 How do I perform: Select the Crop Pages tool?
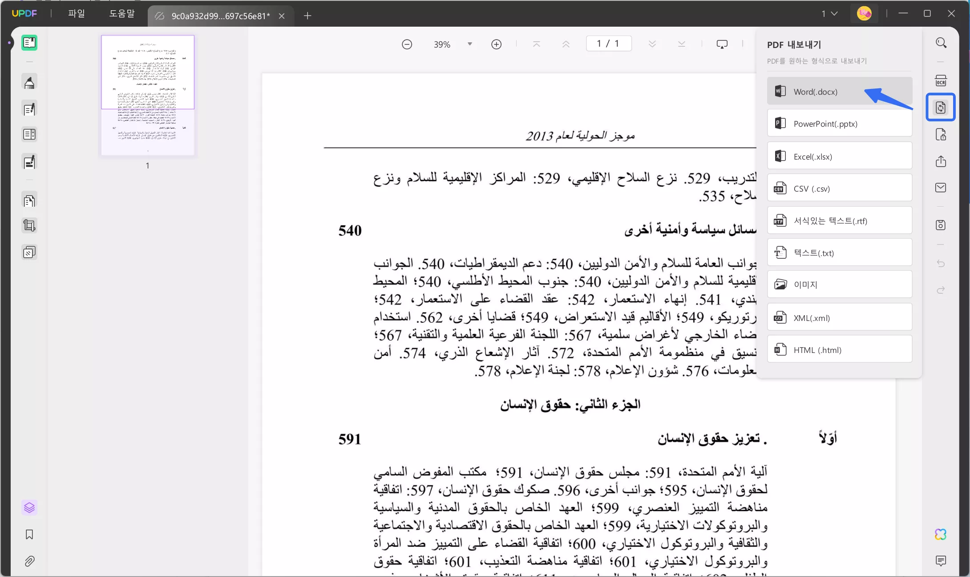tap(29, 226)
